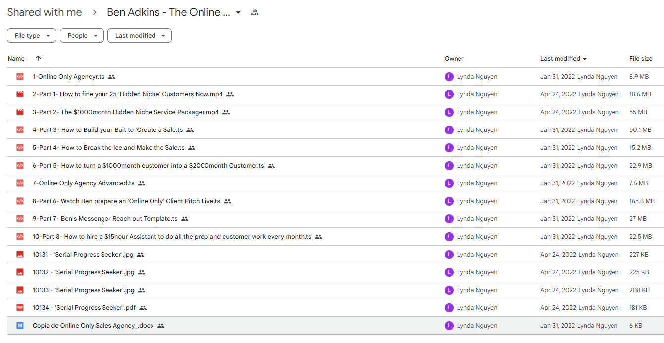This screenshot has width=664, height=343.
Task: Click shared icon next to 7-Online Only Agency Advanced.ts
Action: (x=142, y=183)
